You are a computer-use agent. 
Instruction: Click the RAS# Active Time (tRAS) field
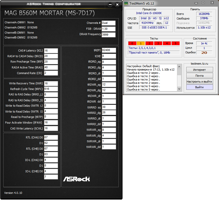click(51, 67)
